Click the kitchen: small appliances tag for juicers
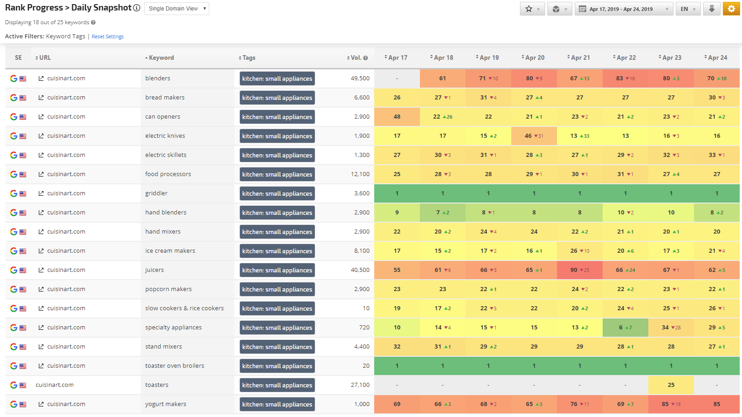 coord(277,270)
